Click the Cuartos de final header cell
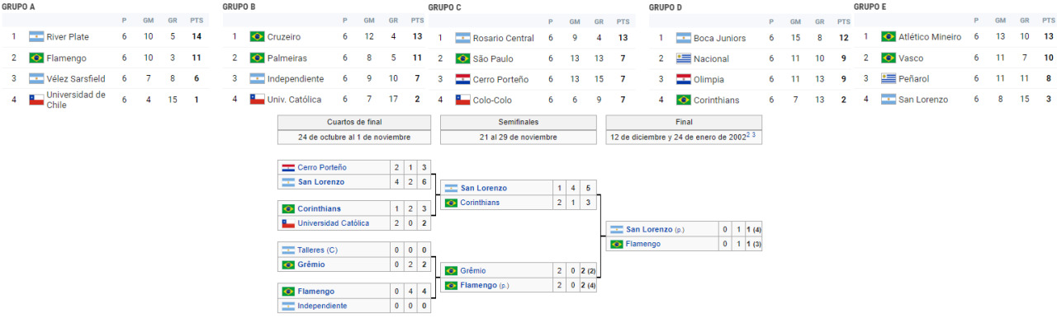The height and width of the screenshot is (318, 1057). tap(354, 122)
